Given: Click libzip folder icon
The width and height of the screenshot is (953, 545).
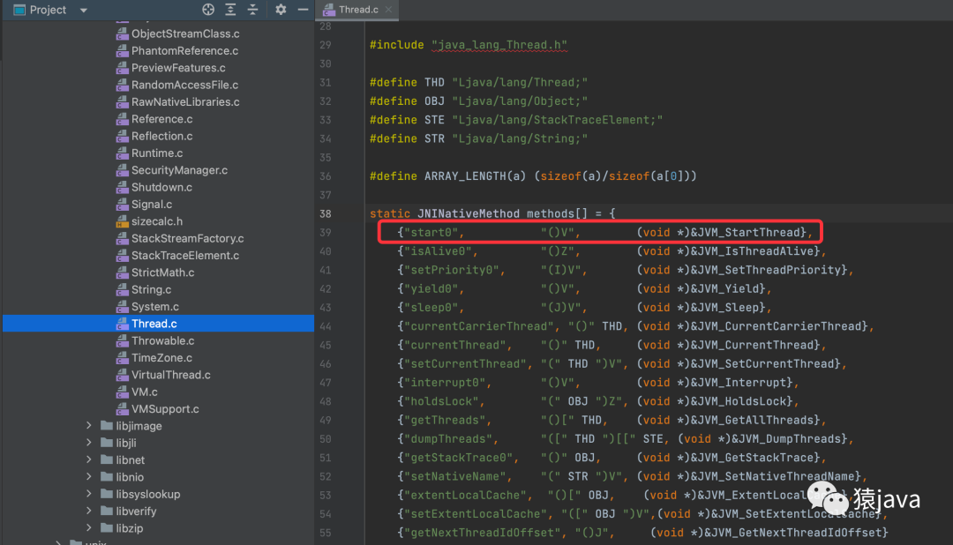Looking at the screenshot, I should 107,527.
